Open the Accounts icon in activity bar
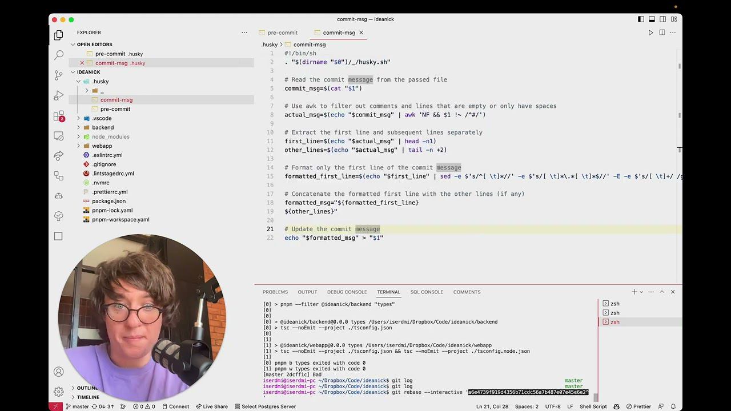731x411 pixels. 58,372
